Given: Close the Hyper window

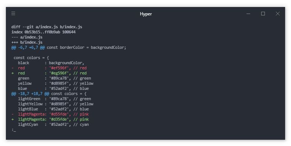Looking at the screenshot, I should click(x=278, y=14).
